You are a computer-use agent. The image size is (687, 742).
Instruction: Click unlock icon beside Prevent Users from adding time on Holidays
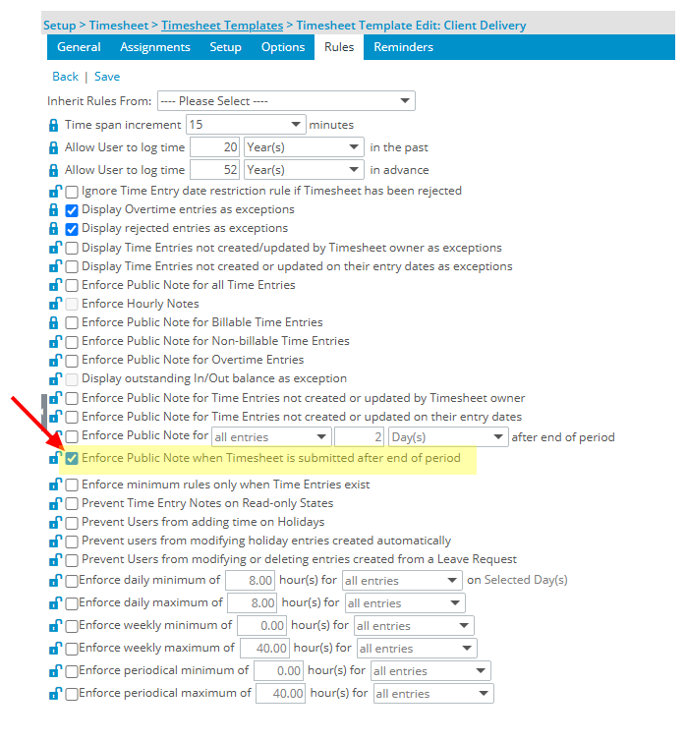click(55, 523)
